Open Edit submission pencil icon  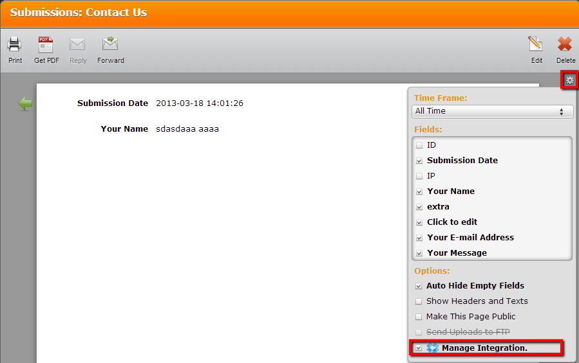[536, 45]
